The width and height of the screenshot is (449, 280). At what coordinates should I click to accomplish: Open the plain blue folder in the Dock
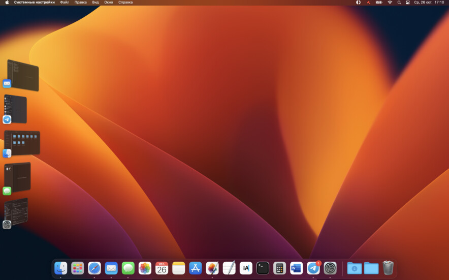[371, 268]
